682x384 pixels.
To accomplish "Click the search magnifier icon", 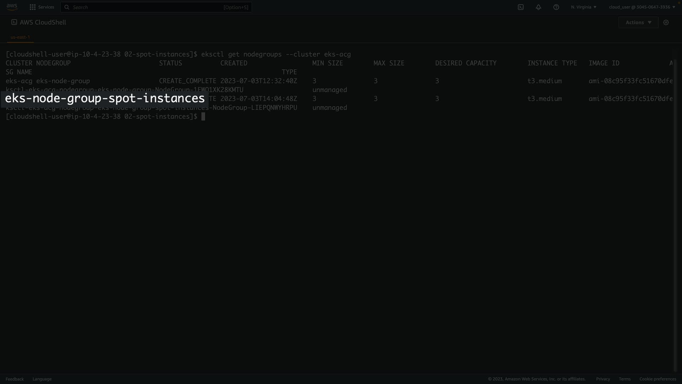I will click(x=67, y=7).
